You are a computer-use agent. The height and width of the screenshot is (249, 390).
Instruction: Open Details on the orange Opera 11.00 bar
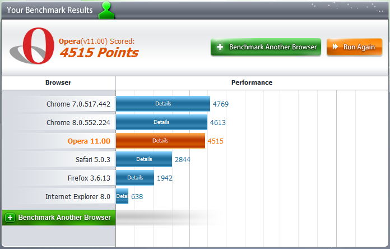[160, 141]
